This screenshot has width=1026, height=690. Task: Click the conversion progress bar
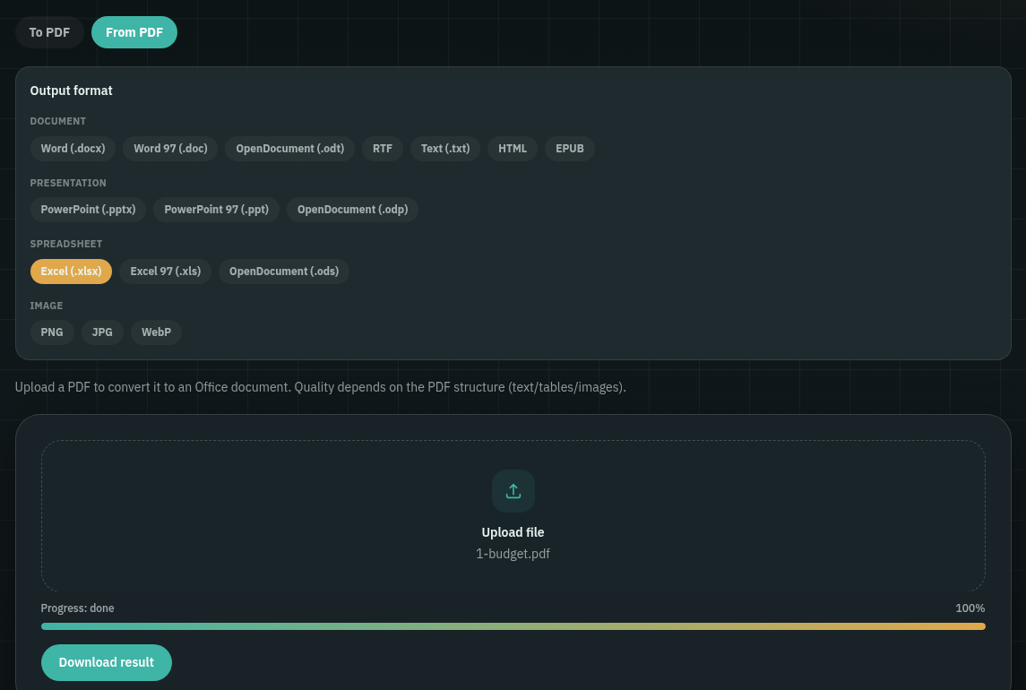coord(513,626)
